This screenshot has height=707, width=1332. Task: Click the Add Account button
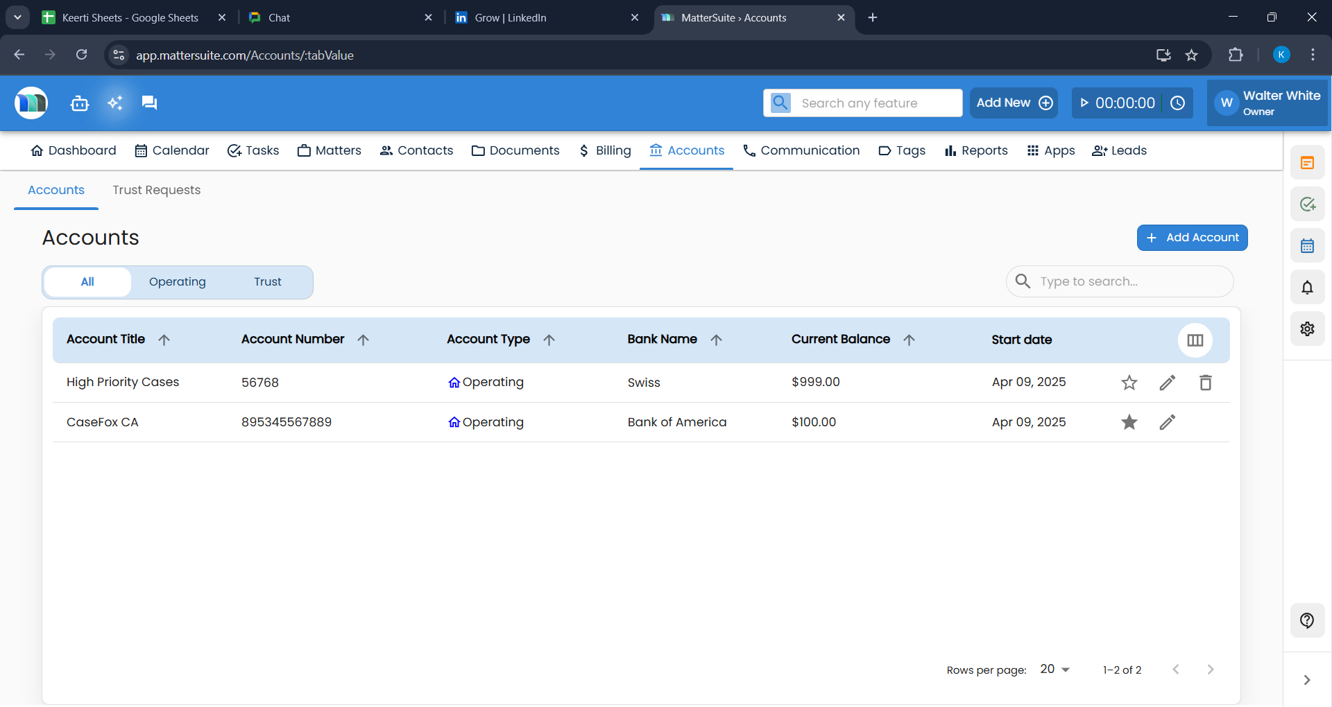click(1192, 237)
